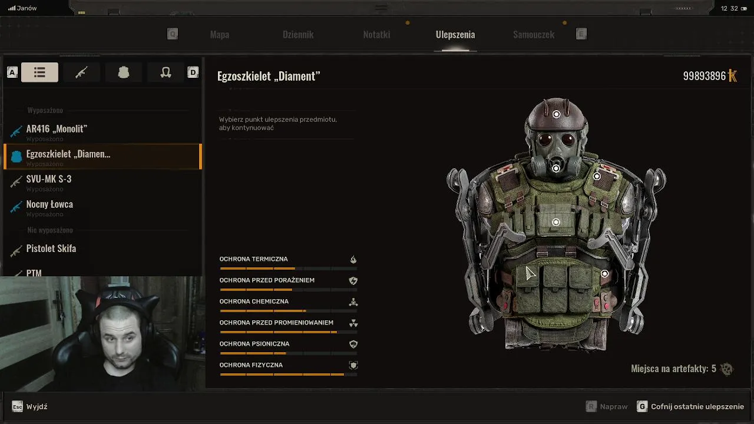Click the artifact slots icon
754x424 pixels.
coord(727,369)
